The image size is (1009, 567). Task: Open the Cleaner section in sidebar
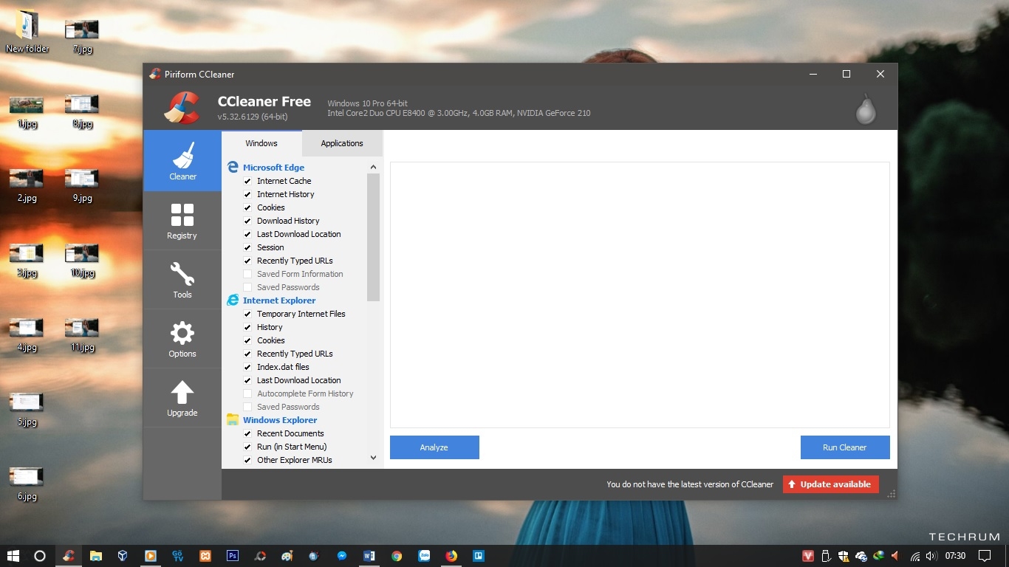coord(182,161)
